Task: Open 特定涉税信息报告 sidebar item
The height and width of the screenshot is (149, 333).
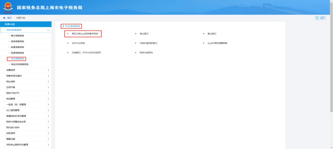Action: 19,64
